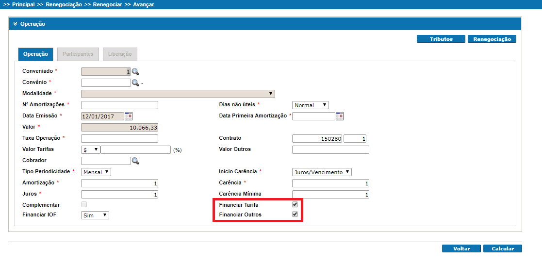
Task: Click the Taxa Operação input field
Action: coord(119,139)
